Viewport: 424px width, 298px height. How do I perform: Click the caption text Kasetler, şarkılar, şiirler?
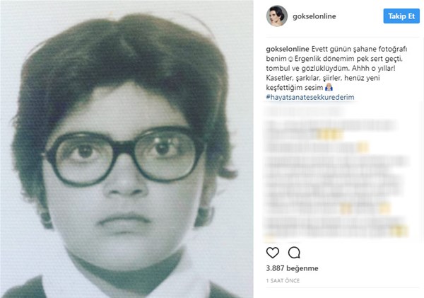305,78
